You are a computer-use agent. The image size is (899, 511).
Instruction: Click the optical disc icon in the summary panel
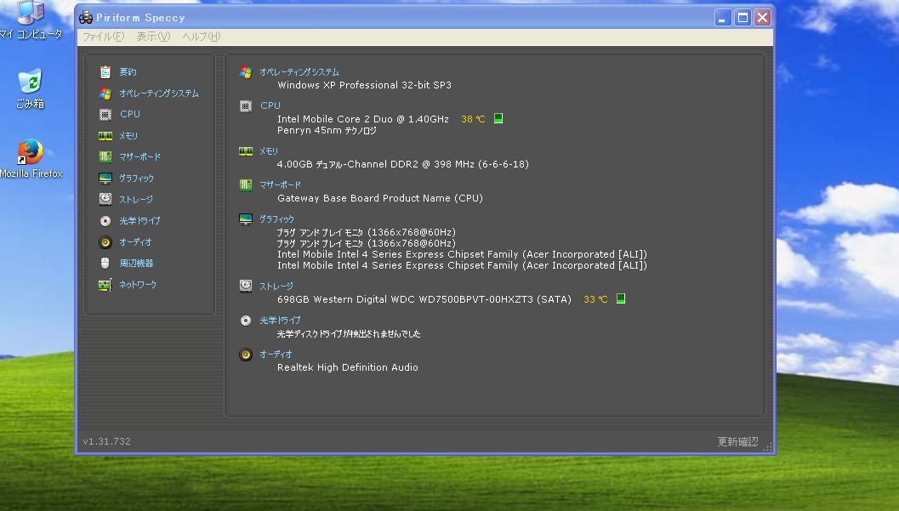click(x=246, y=321)
